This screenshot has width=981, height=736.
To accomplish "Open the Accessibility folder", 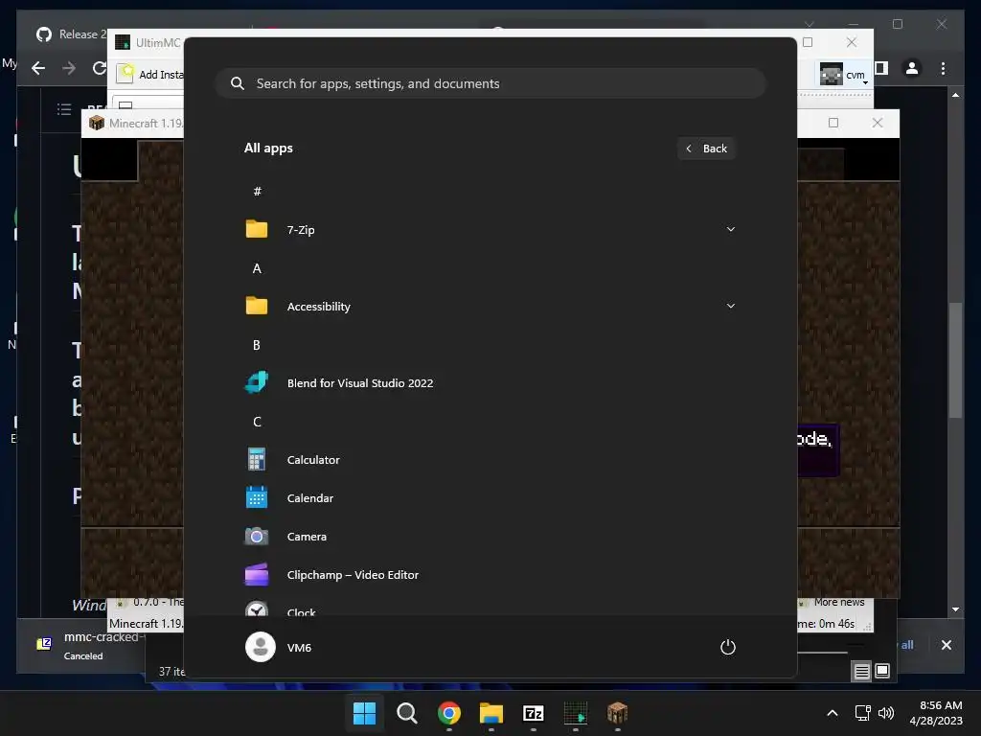I will click(x=490, y=306).
